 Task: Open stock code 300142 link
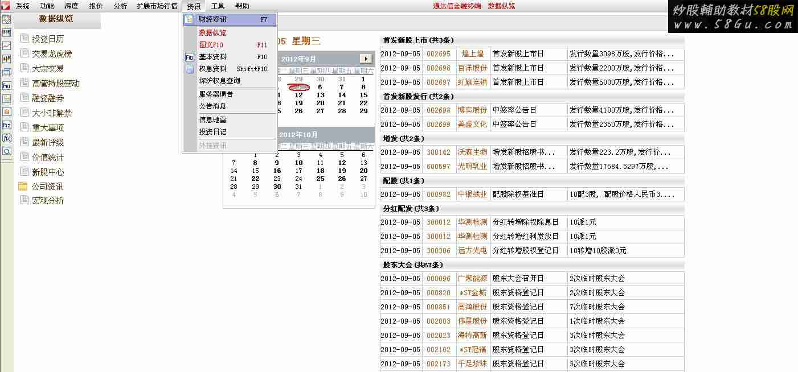pyautogui.click(x=439, y=152)
